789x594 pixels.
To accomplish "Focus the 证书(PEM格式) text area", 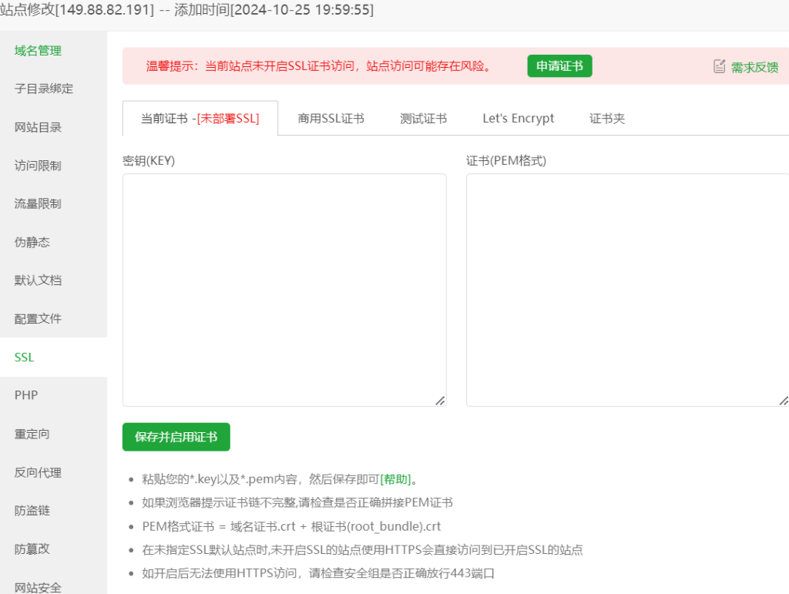I will pyautogui.click(x=626, y=289).
